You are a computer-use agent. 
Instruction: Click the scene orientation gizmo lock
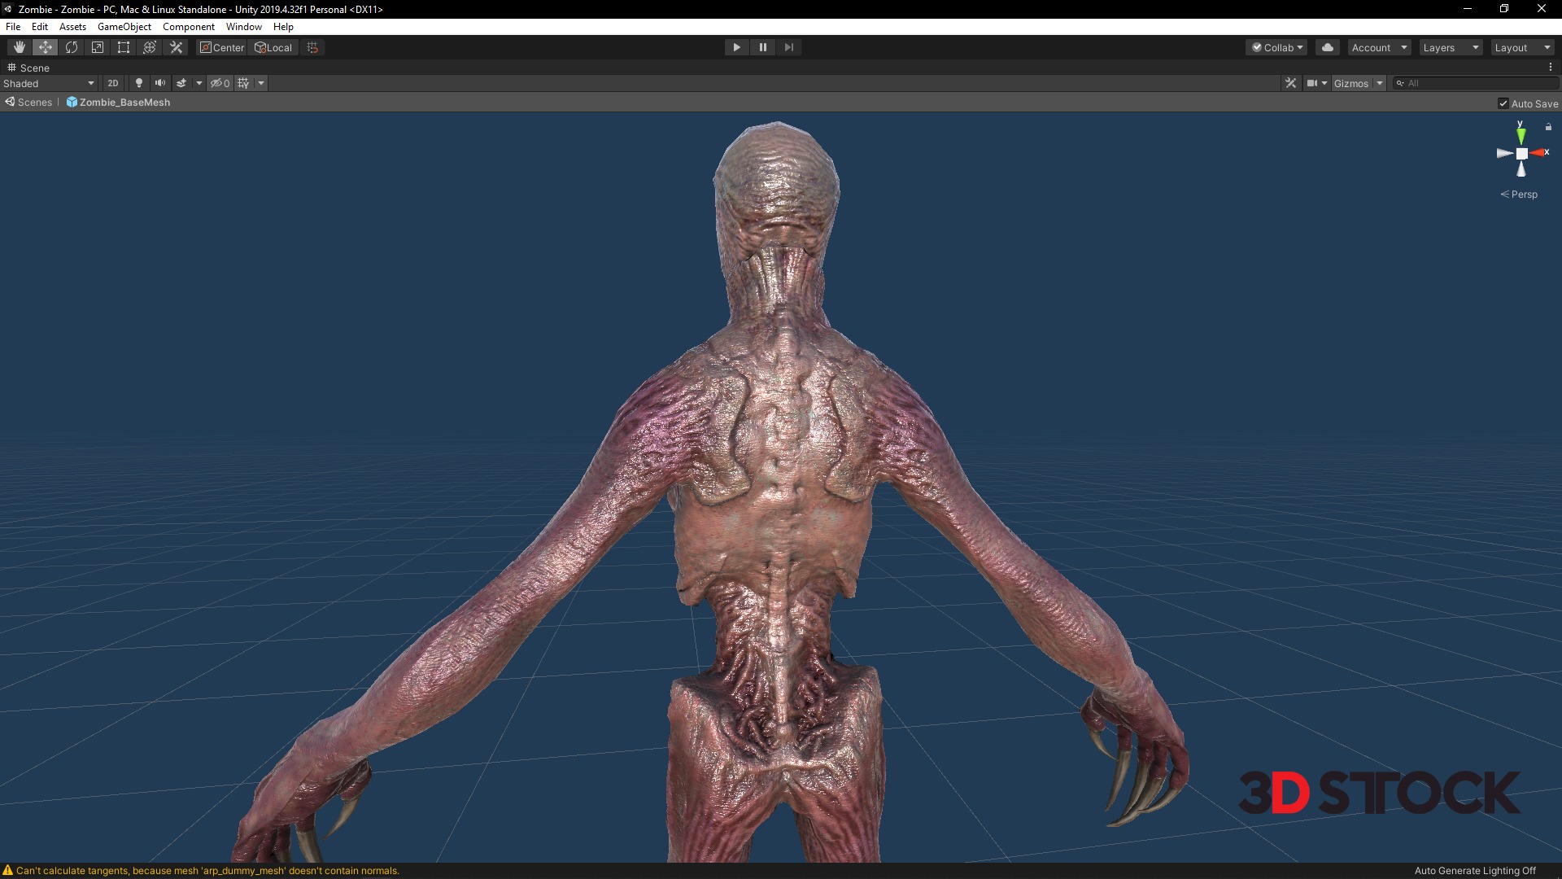pos(1548,127)
